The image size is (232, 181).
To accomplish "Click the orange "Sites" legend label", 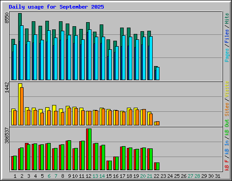I will tap(227, 110).
